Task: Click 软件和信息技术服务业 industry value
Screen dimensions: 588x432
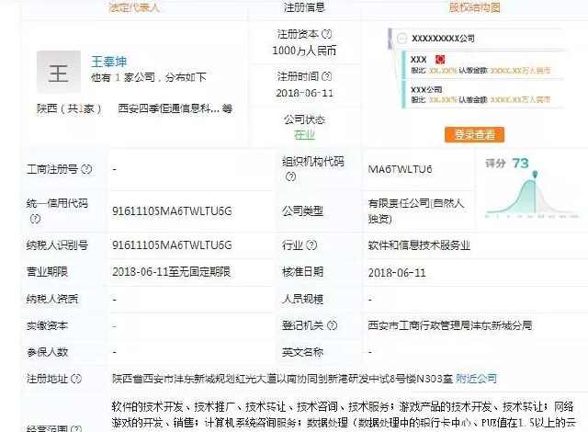Action: click(x=419, y=245)
